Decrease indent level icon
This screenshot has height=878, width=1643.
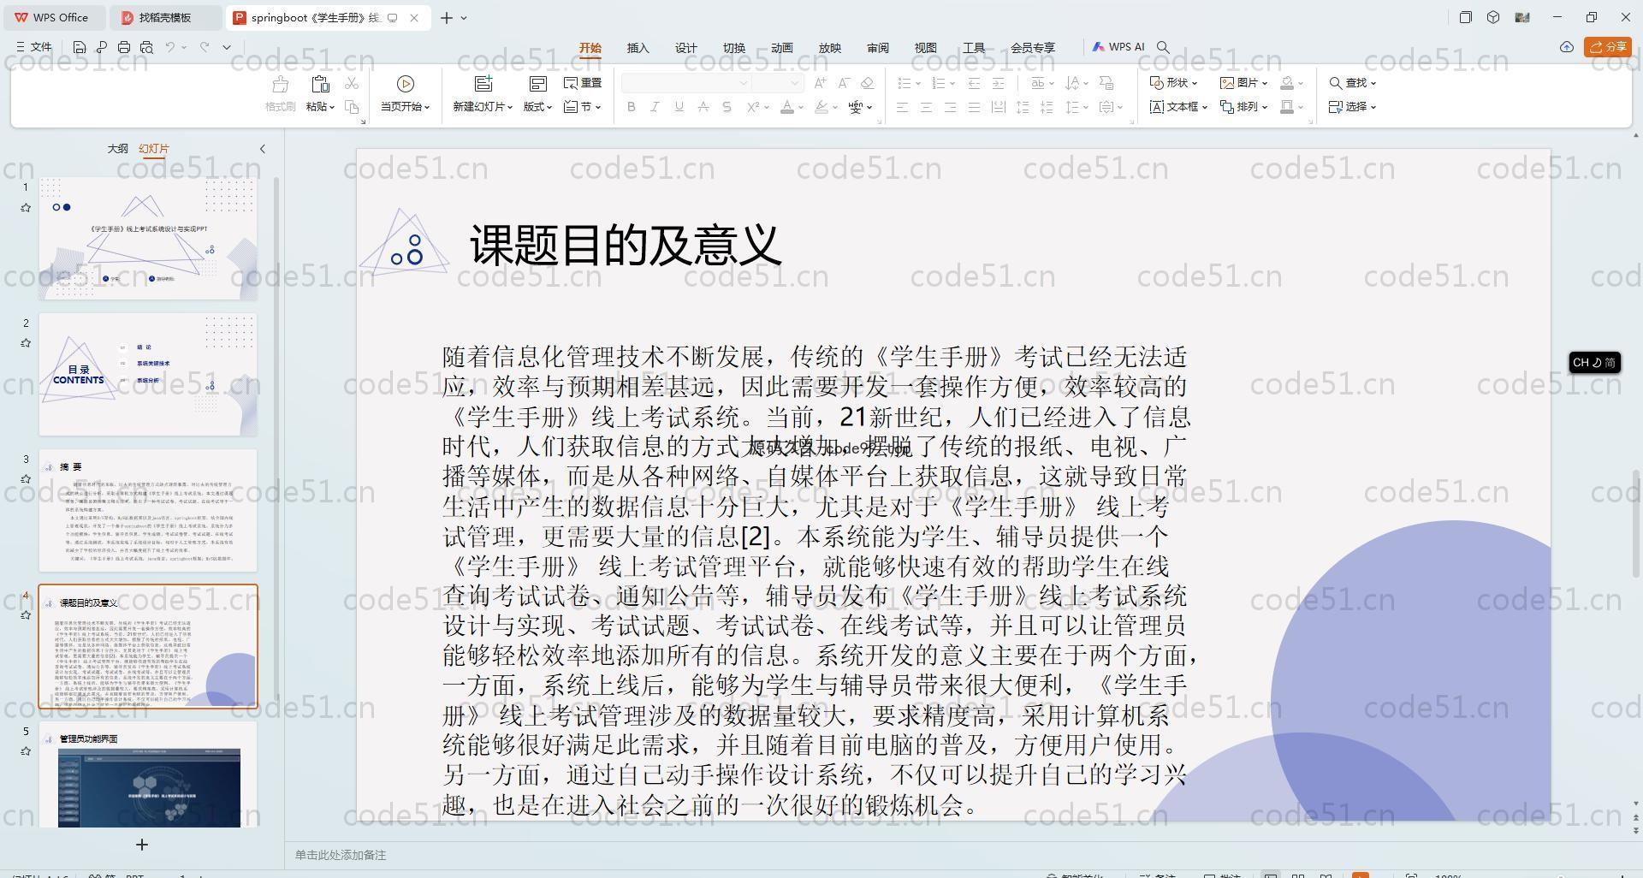[974, 83]
